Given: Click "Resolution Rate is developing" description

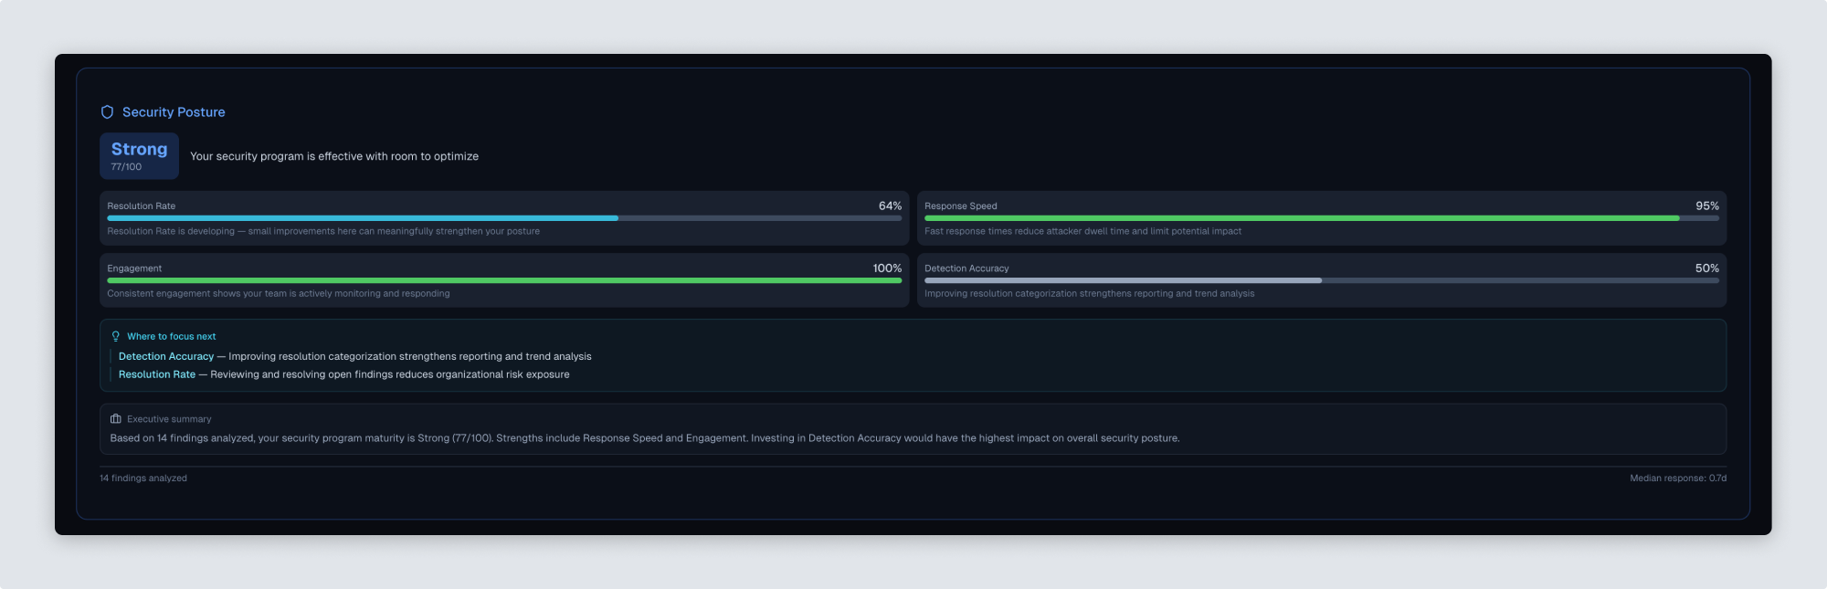Looking at the screenshot, I should tap(323, 231).
